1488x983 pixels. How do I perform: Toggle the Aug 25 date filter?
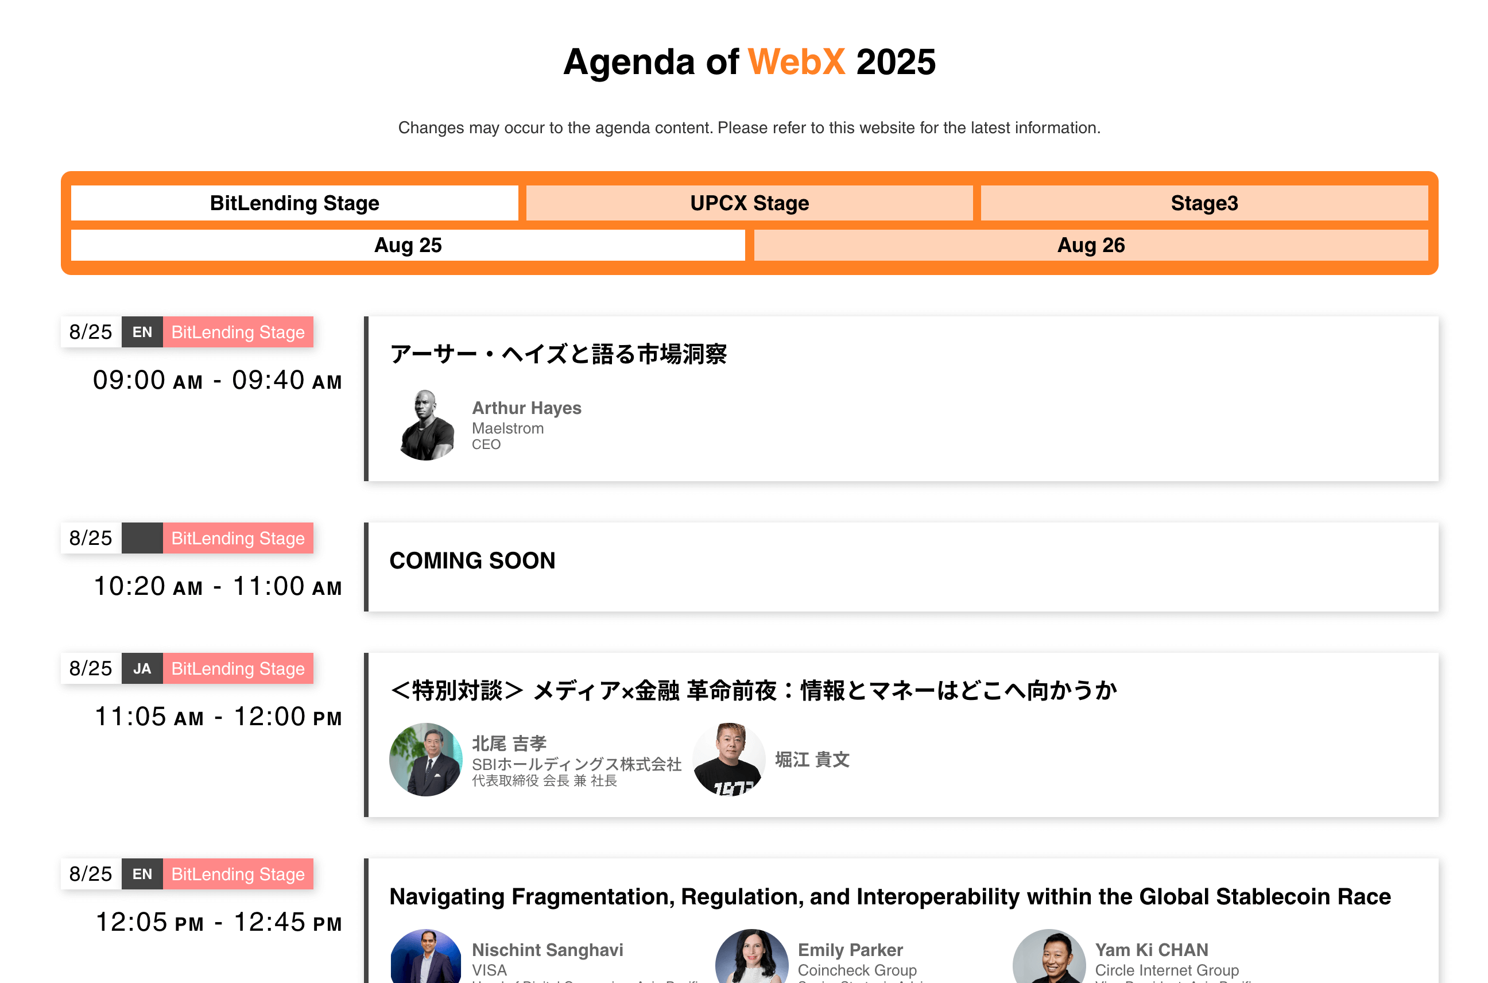click(408, 245)
